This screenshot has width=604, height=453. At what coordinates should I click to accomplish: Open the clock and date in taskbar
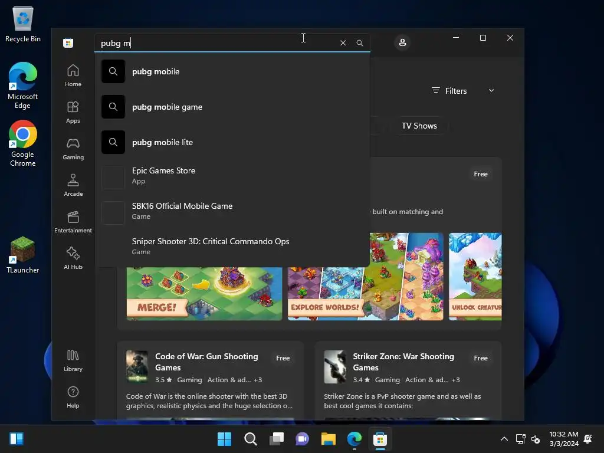563,439
